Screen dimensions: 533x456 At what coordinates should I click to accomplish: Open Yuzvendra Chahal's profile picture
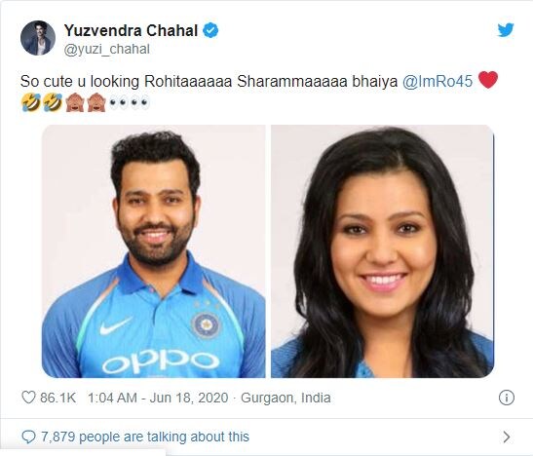38,38
